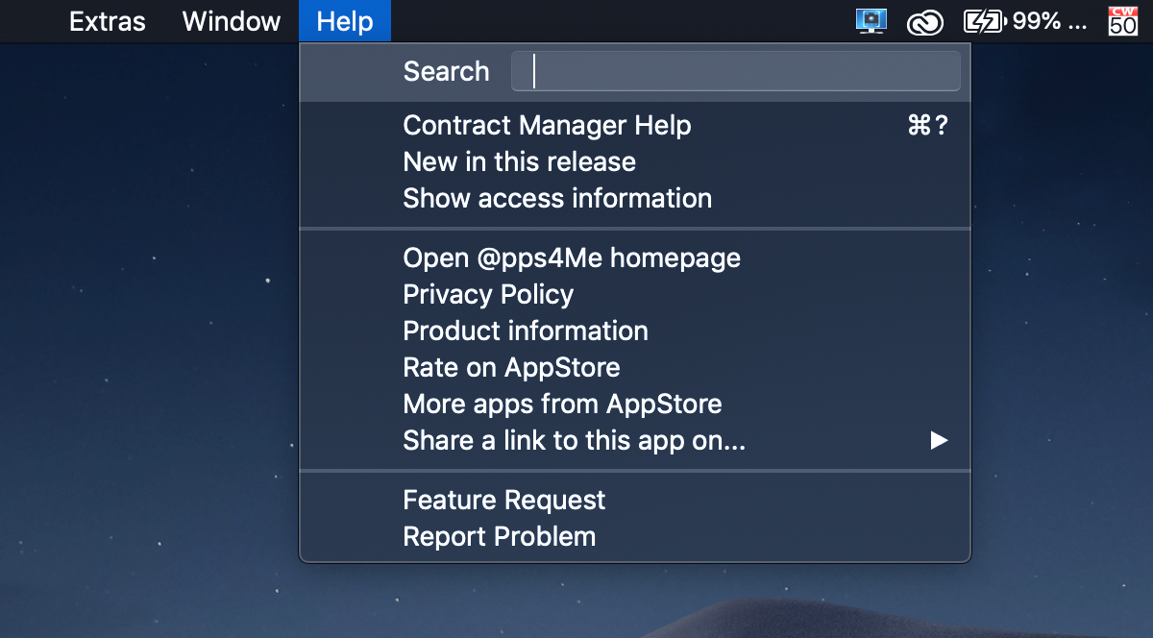Open @pps4Me homepage

(x=635, y=258)
